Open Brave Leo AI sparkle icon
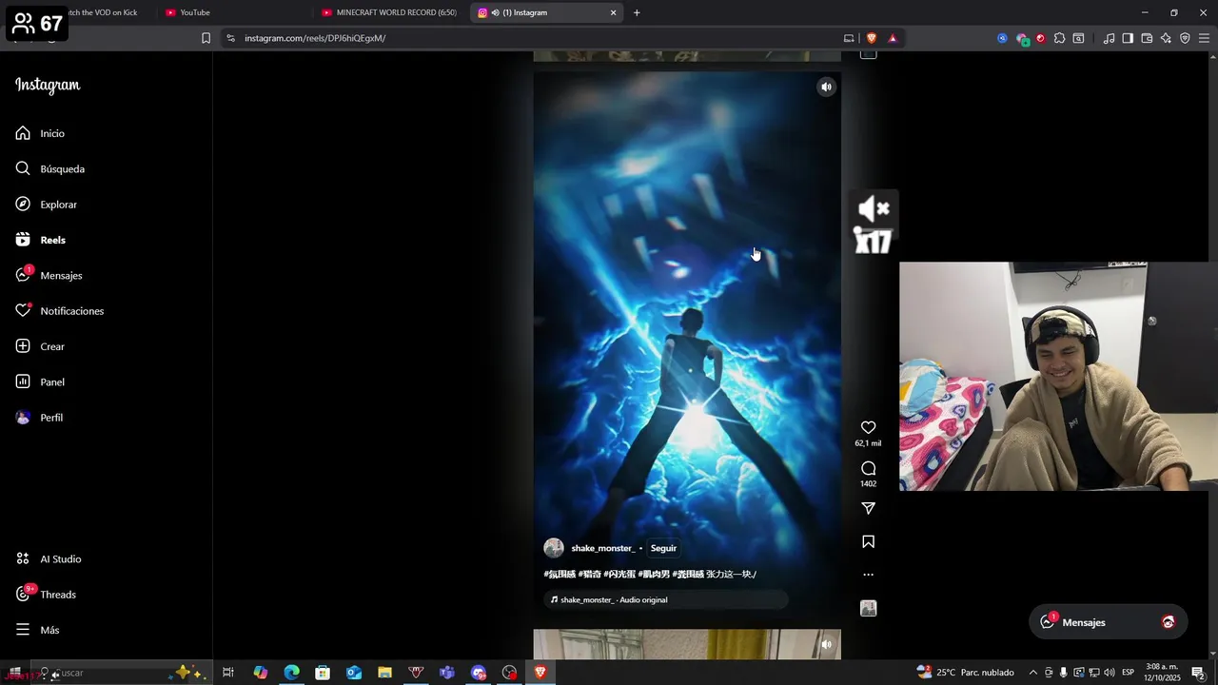Image resolution: width=1218 pixels, height=685 pixels. click(x=1166, y=38)
